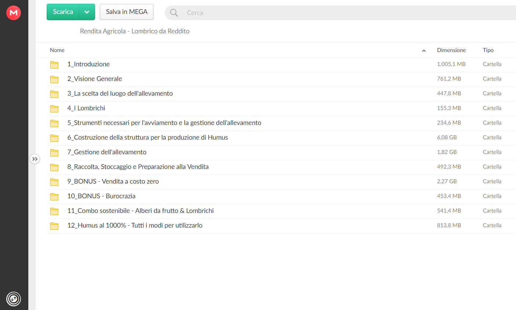The image size is (516, 310).
Task: Select the 10_BONUS - Burocrazia folder name
Action: tap(101, 196)
